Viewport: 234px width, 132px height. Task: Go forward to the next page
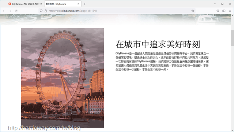click(x=10, y=11)
